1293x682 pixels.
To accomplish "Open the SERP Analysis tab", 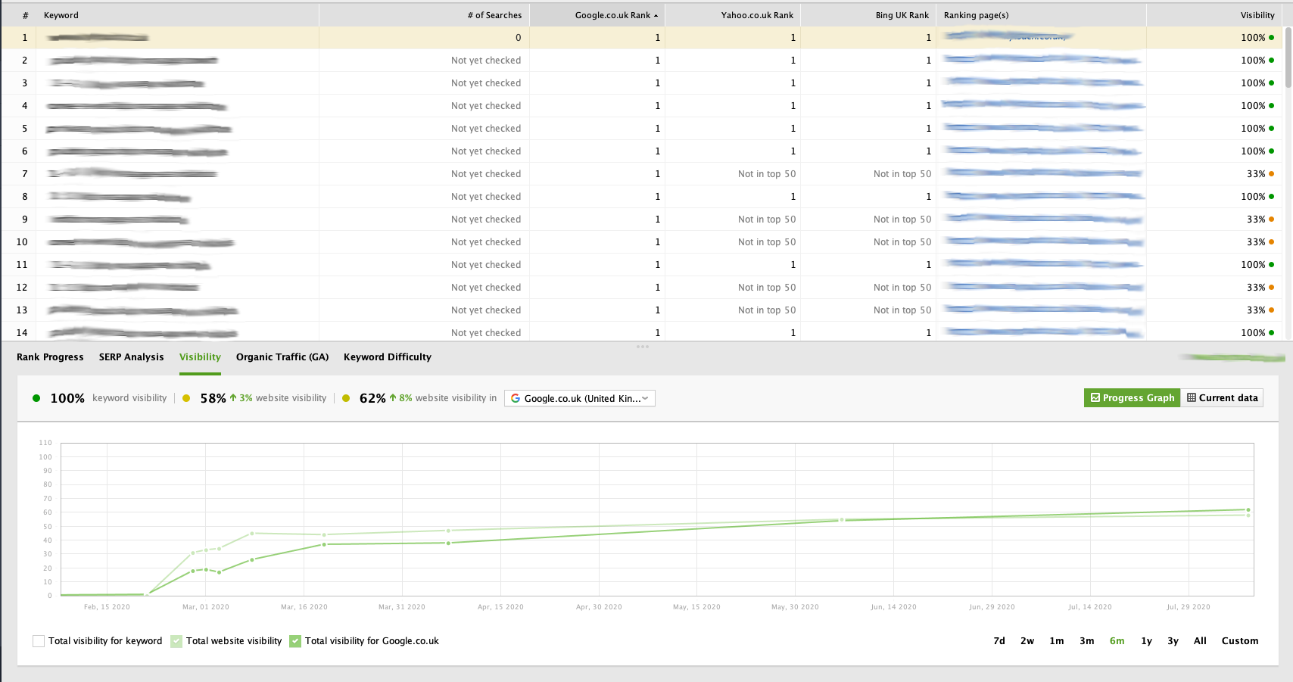I will (131, 357).
